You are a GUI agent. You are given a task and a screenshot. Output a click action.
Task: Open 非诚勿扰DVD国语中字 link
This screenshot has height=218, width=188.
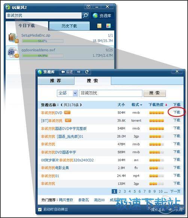(x=58, y=152)
